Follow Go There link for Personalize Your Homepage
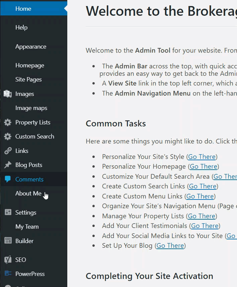The height and width of the screenshot is (287, 237). click(x=204, y=166)
